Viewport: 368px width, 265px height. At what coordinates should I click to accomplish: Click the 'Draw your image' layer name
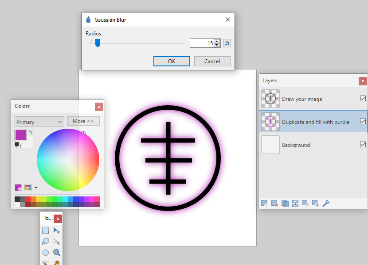pos(302,99)
